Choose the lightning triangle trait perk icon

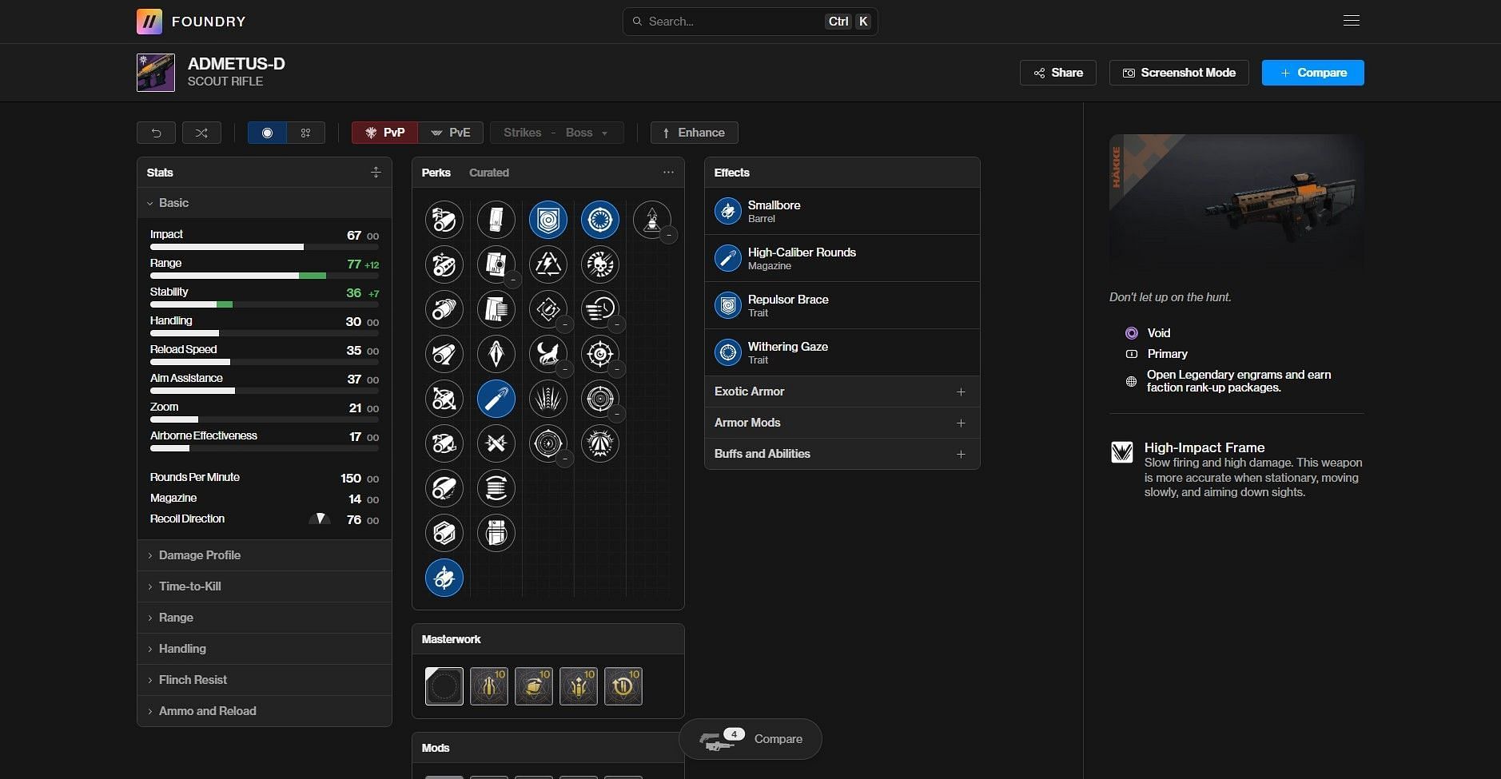[547, 264]
